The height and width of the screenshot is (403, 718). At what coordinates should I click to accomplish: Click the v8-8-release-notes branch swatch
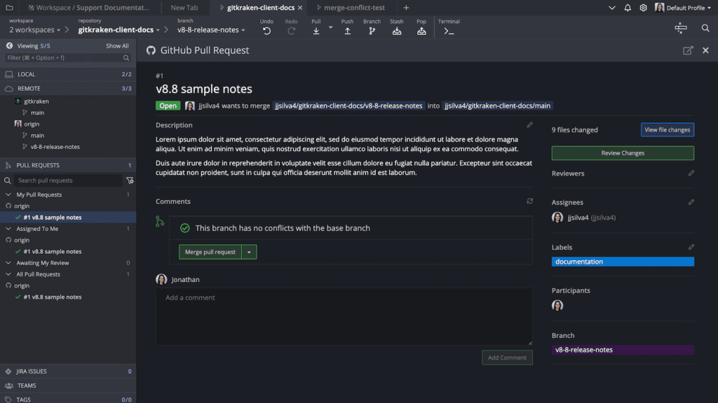[x=623, y=350]
